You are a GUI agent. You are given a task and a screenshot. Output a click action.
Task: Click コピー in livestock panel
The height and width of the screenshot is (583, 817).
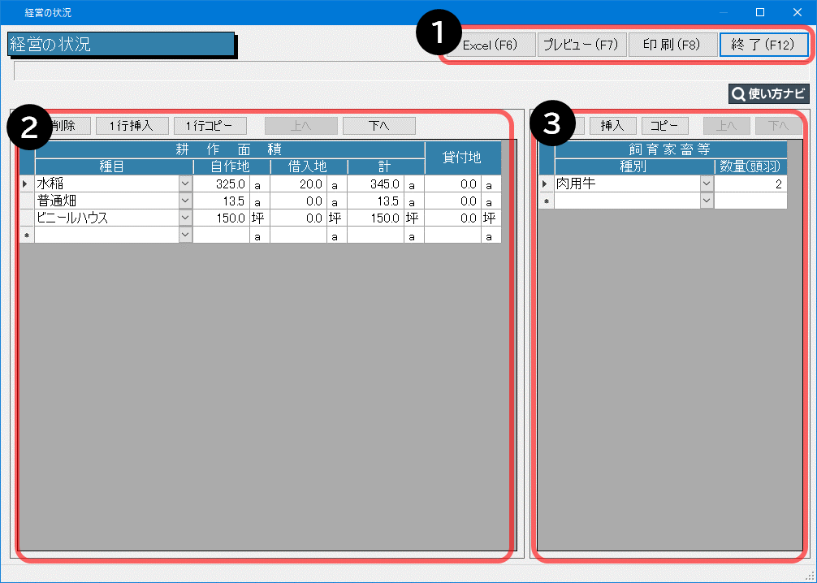[x=664, y=126]
